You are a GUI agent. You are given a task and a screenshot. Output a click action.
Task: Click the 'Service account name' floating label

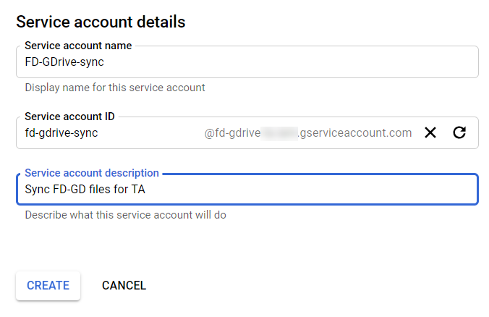pyautogui.click(x=78, y=46)
